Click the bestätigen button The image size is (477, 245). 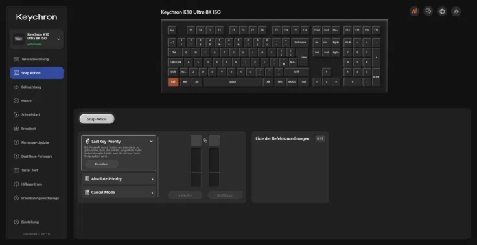[x=225, y=195]
